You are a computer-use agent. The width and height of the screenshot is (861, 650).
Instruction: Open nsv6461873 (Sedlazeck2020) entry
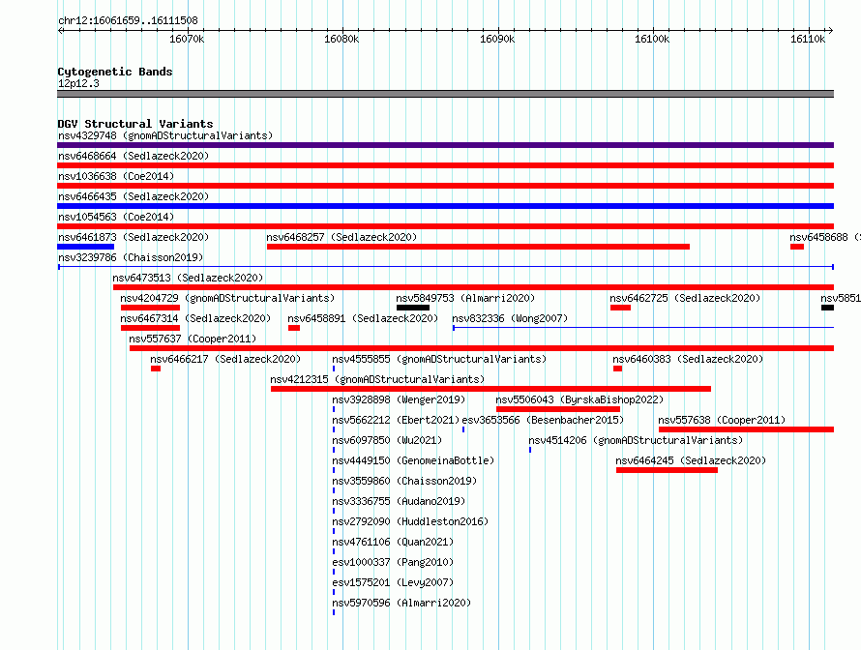pyautogui.click(x=134, y=237)
